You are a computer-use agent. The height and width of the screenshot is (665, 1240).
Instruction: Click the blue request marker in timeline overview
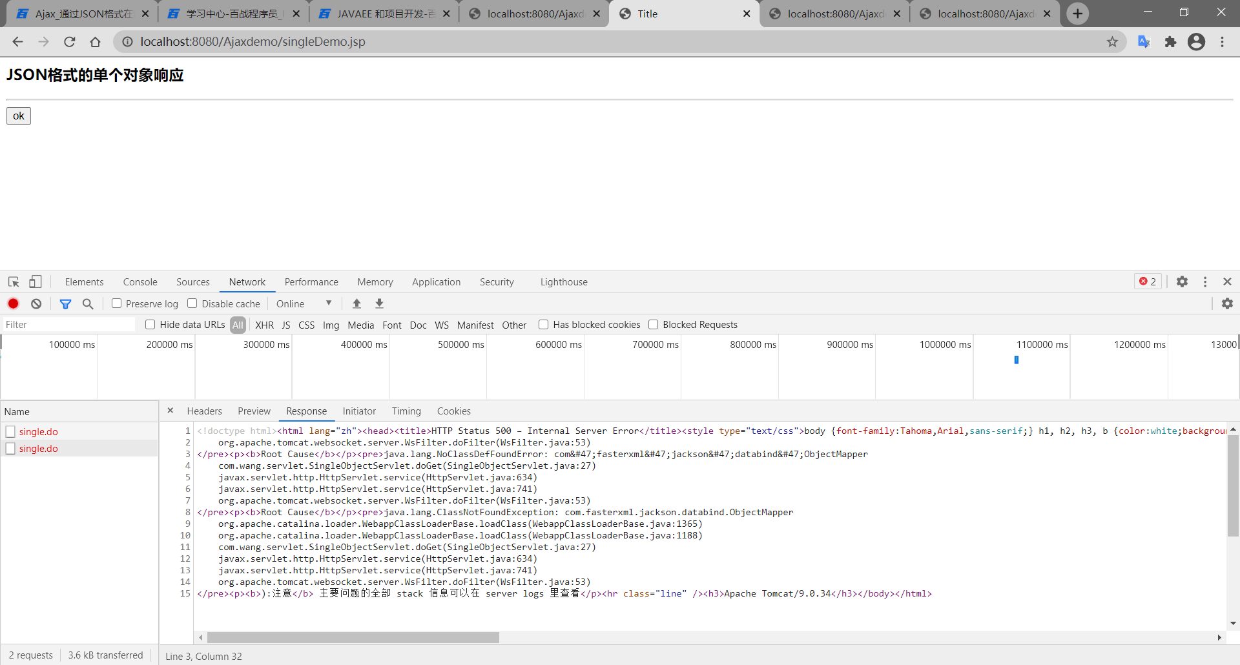click(x=1016, y=360)
